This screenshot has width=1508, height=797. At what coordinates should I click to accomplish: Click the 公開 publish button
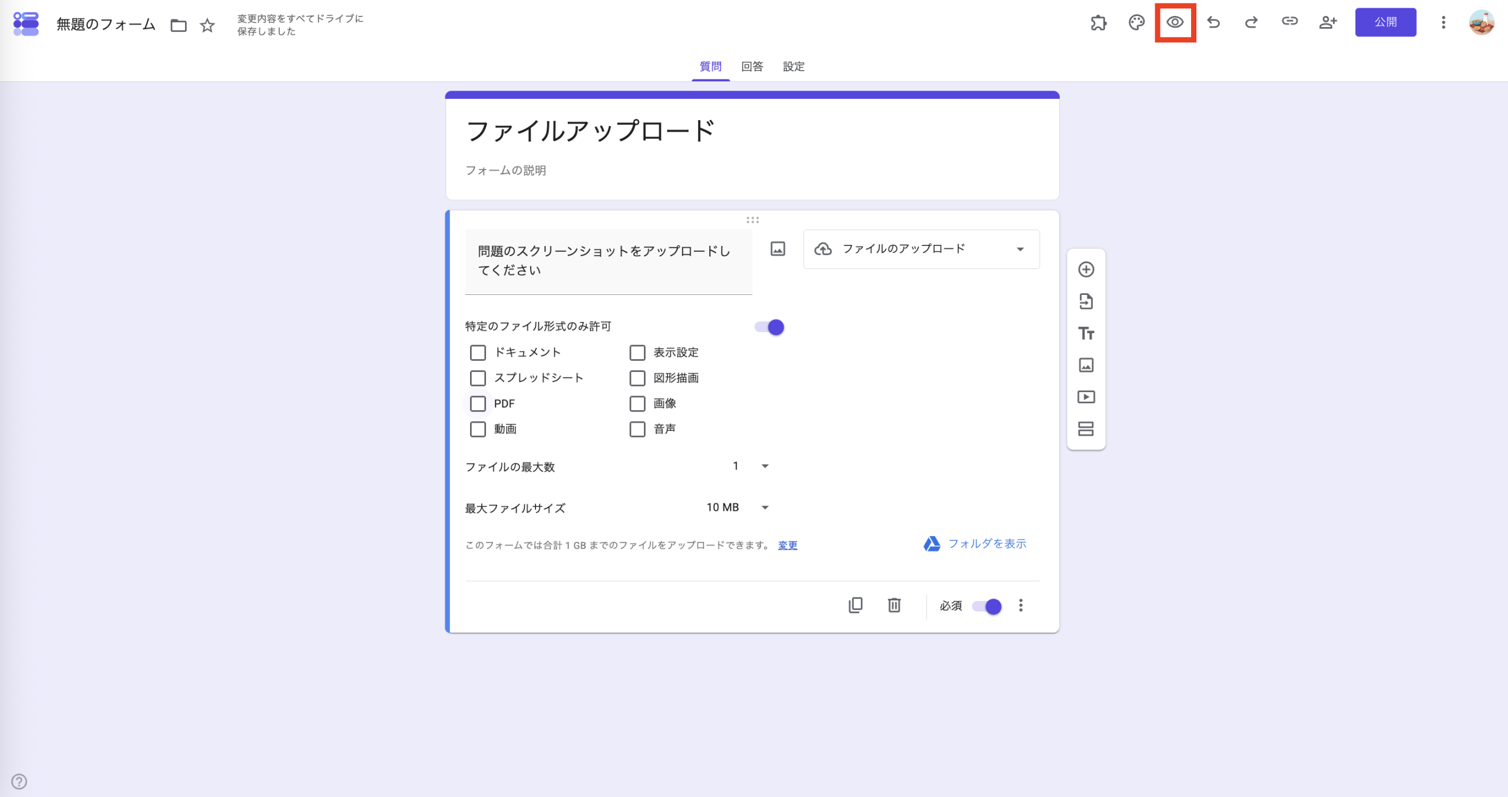1385,22
